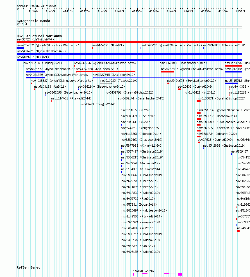Select nsv6111872 (Wu2021) variant
The width and height of the screenshot is (250, 277).
pos(137,110)
